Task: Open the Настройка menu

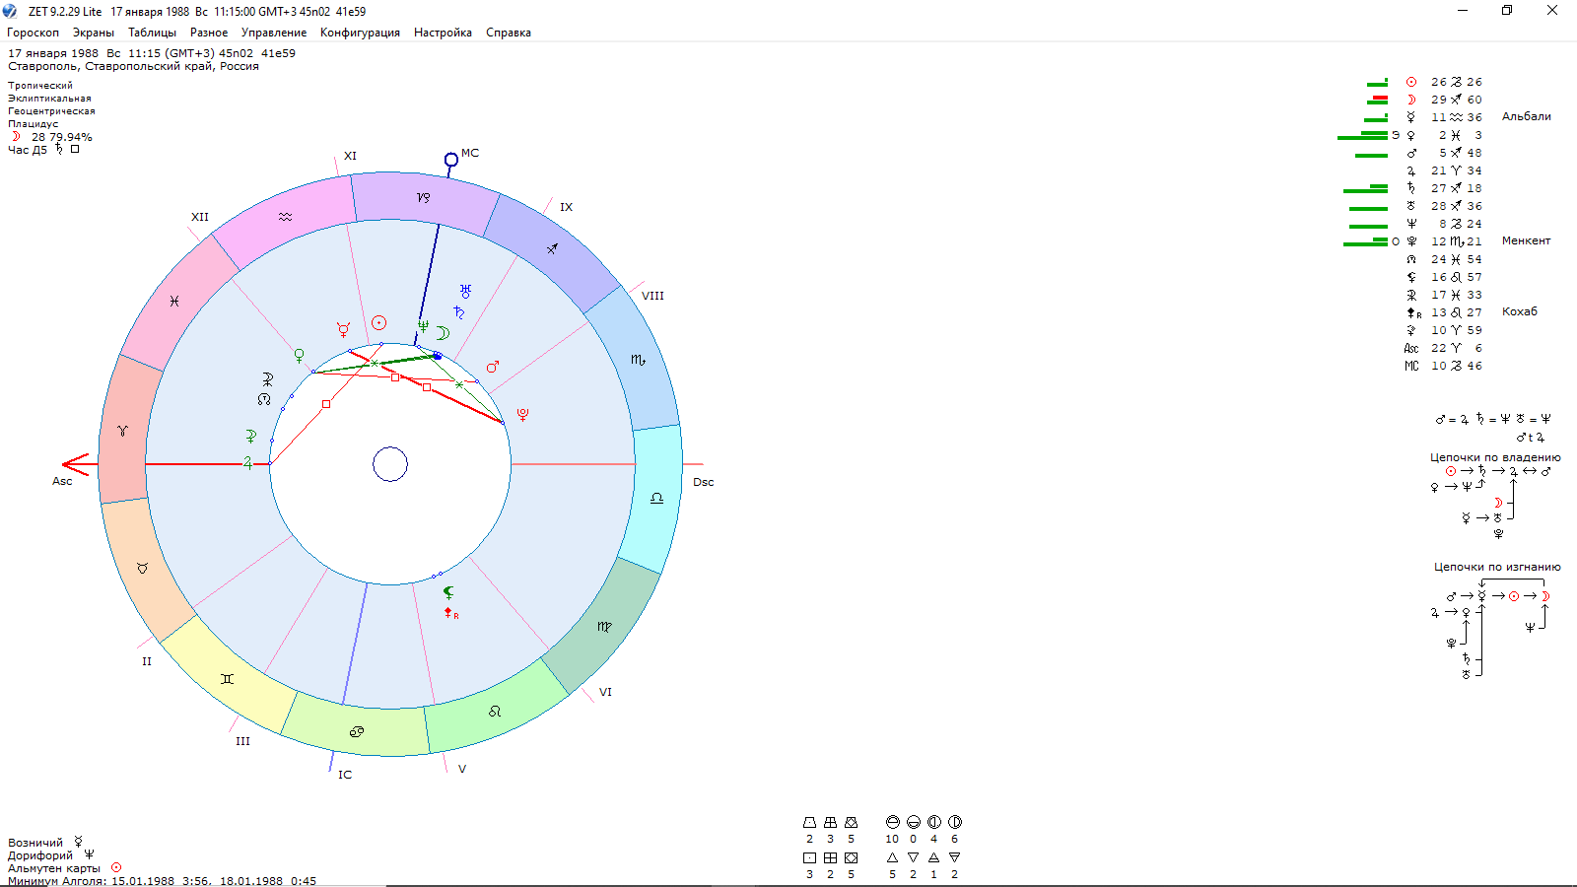Action: click(x=443, y=33)
